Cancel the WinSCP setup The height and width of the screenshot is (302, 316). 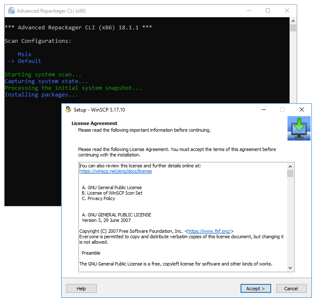point(291,289)
